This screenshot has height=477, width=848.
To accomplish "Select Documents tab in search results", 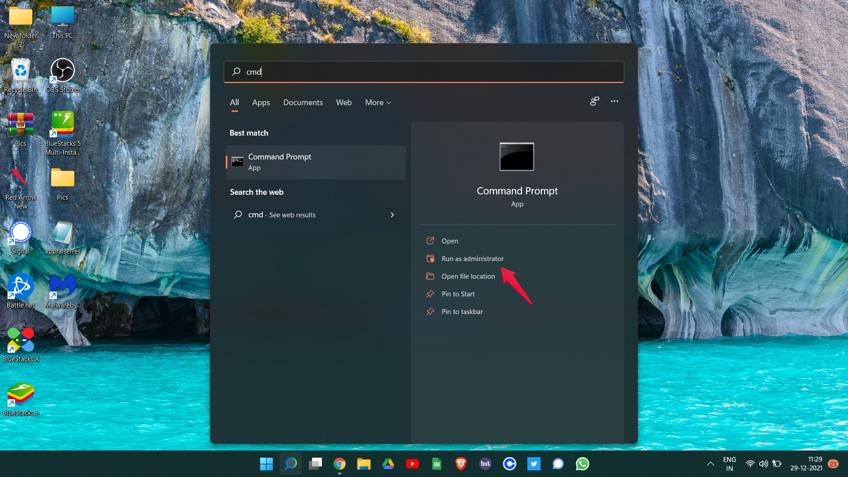I will tap(303, 102).
